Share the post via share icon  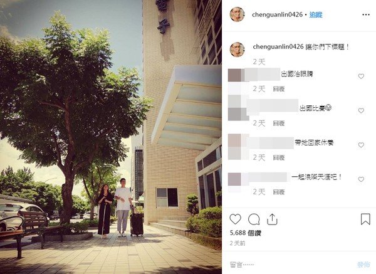pos(272,219)
